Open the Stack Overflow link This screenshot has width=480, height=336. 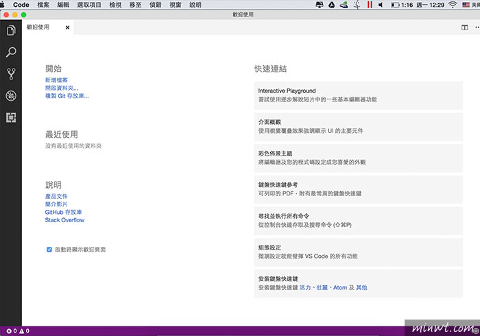click(64, 220)
